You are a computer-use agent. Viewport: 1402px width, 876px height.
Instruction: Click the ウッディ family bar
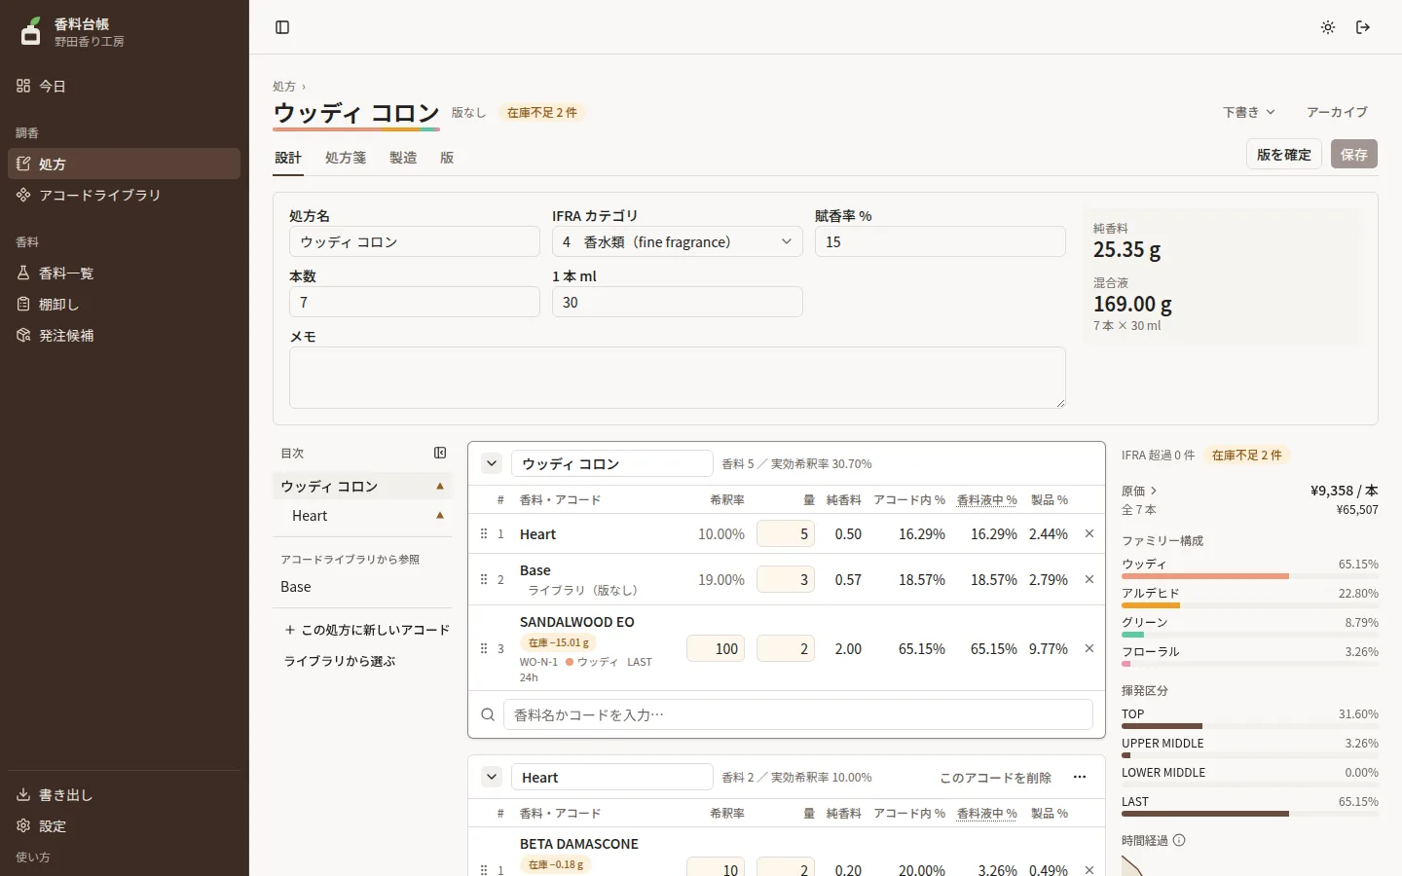tap(1250, 576)
